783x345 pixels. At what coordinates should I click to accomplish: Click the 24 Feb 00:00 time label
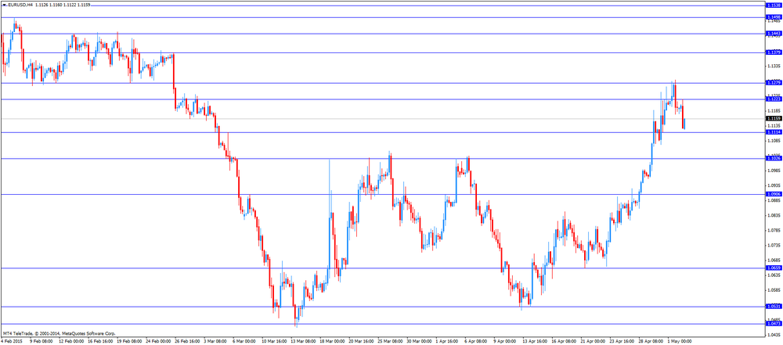pyautogui.click(x=158, y=342)
